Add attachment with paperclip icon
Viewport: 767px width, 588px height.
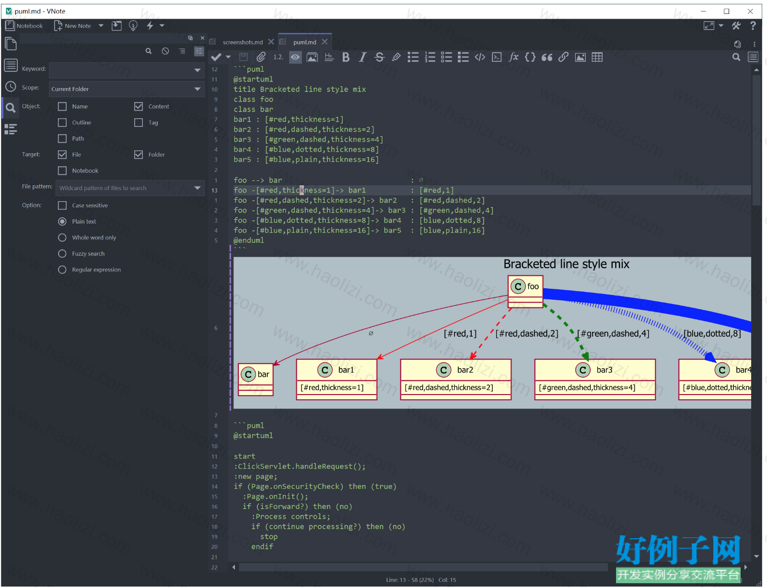pos(261,57)
